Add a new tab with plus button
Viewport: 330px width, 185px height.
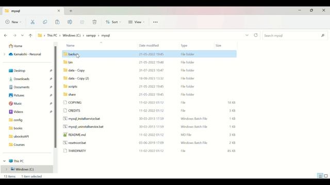(x=71, y=11)
